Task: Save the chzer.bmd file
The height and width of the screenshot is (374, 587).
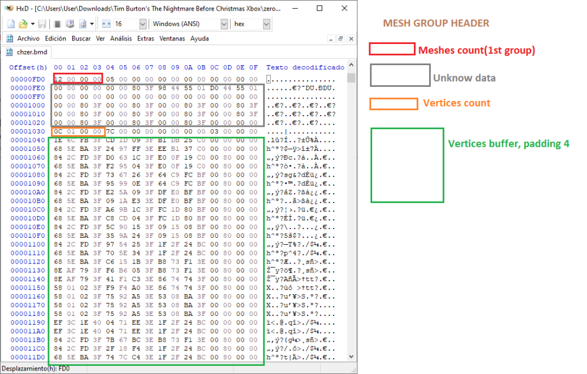Action: (x=42, y=23)
